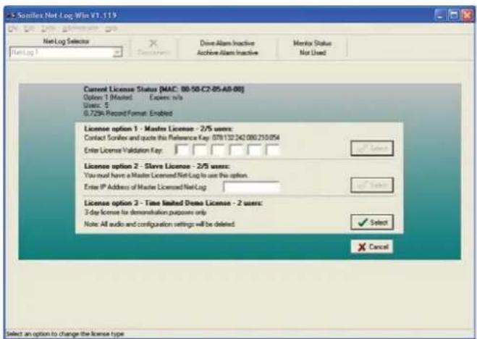Image resolution: width=477 pixels, height=339 pixels.
Task: Open the File menu
Action: point(13,28)
